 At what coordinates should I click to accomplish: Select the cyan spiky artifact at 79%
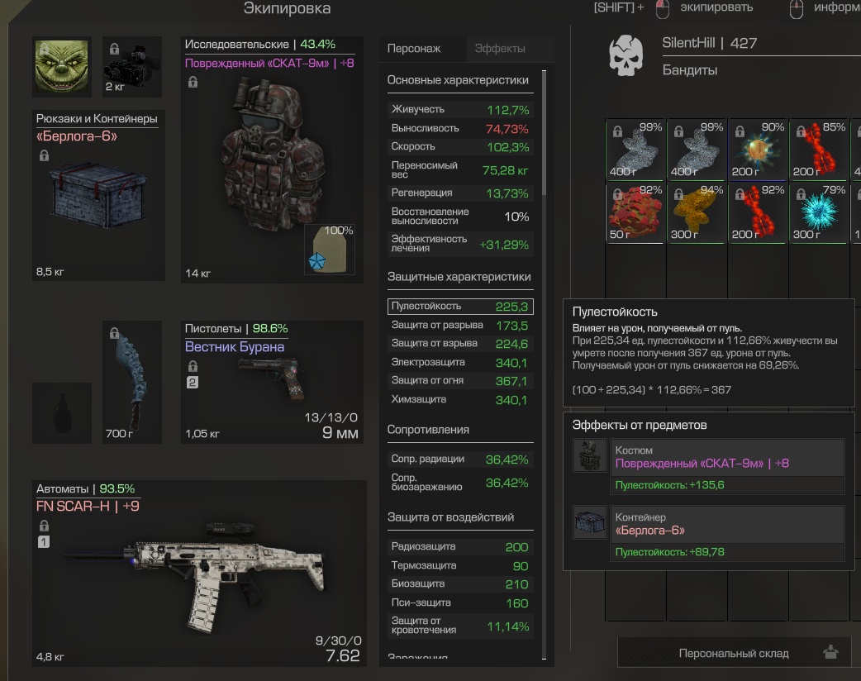click(x=818, y=213)
